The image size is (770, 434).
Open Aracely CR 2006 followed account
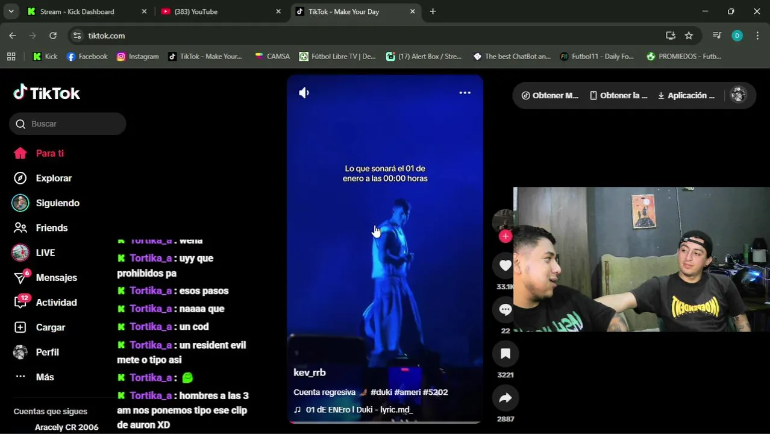point(66,427)
